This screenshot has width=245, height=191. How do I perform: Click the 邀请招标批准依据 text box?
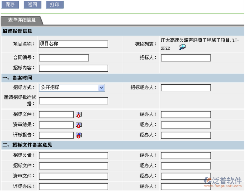[73, 101]
